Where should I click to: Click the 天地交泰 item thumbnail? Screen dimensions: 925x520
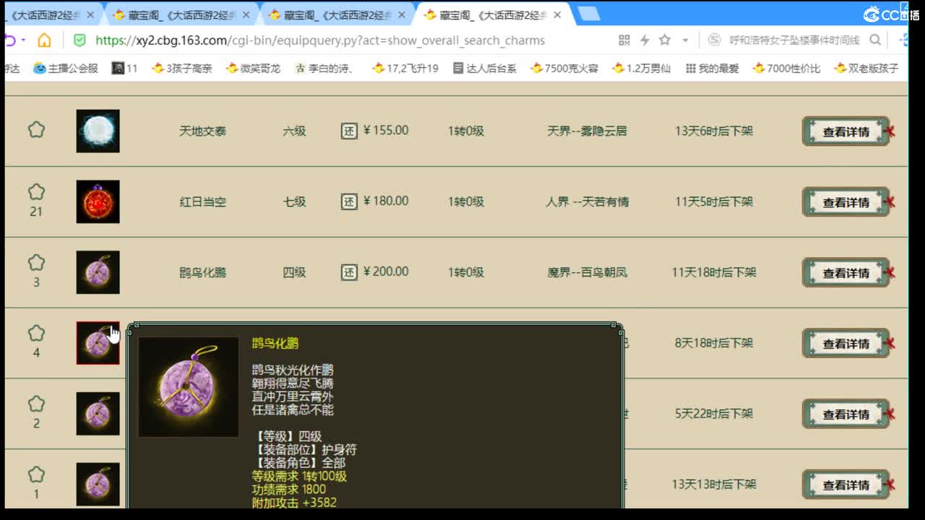(98, 131)
